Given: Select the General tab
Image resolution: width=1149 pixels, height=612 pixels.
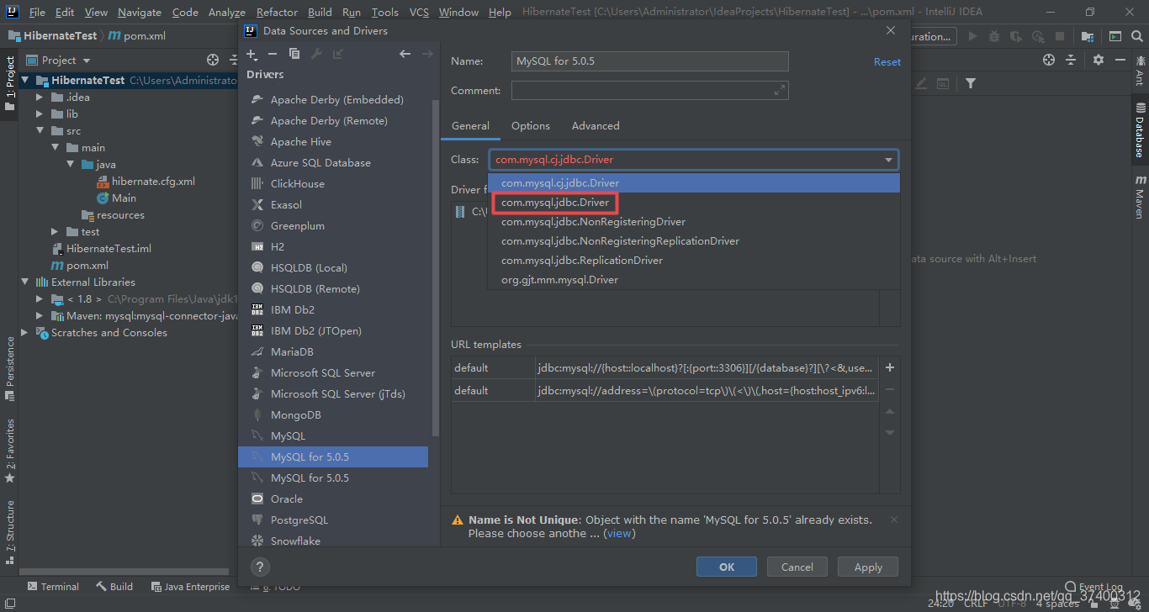Looking at the screenshot, I should pos(470,126).
